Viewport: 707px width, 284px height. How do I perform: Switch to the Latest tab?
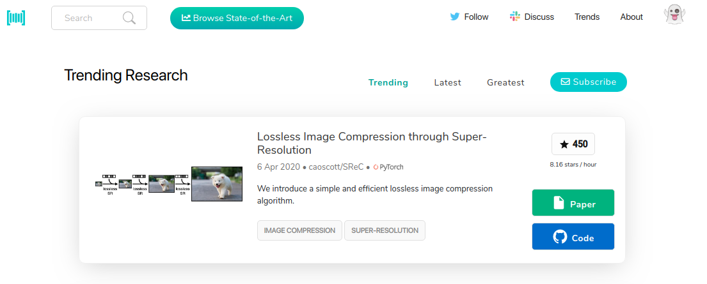[x=448, y=82]
